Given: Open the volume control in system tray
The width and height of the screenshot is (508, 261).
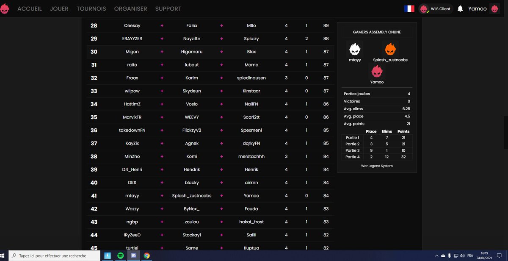Looking at the screenshot, I should [x=462, y=255].
